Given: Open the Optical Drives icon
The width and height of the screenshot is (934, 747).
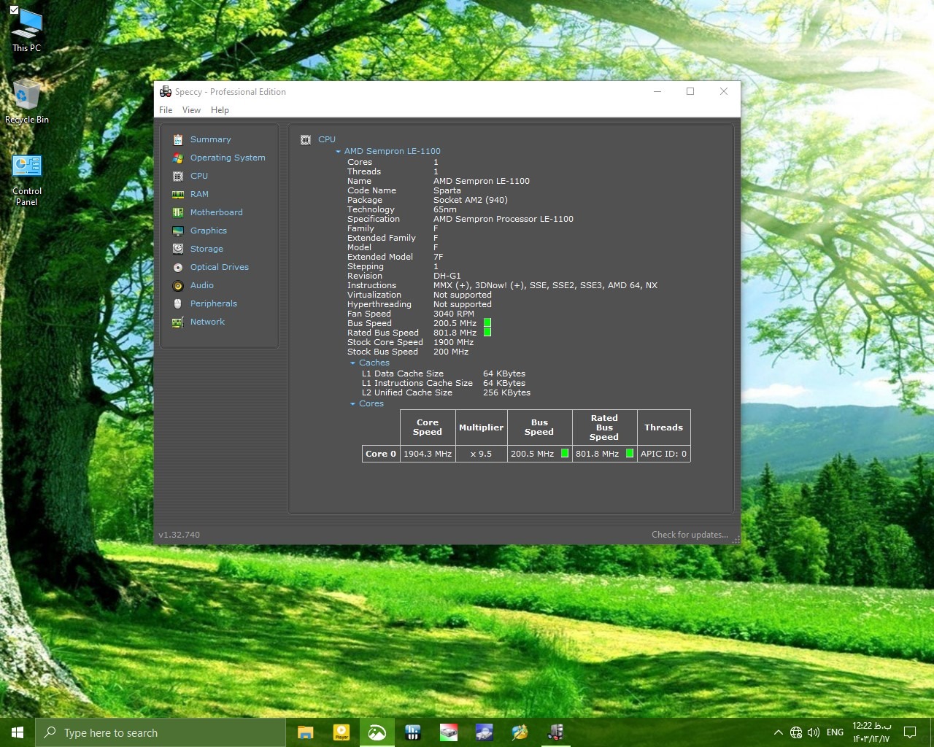Looking at the screenshot, I should pos(177,267).
